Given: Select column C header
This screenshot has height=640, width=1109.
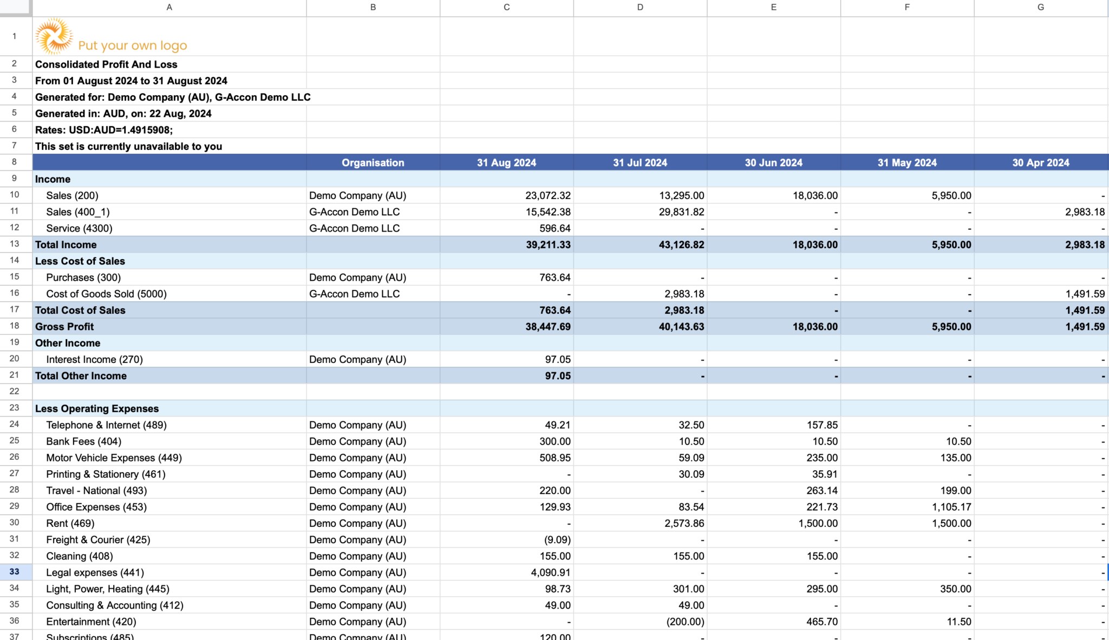Looking at the screenshot, I should pos(507,8).
